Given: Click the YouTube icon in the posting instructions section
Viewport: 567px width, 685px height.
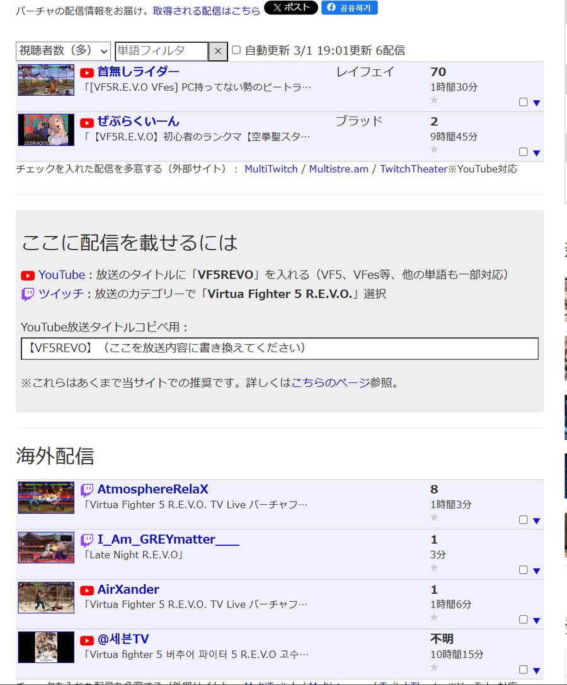Looking at the screenshot, I should click(28, 275).
